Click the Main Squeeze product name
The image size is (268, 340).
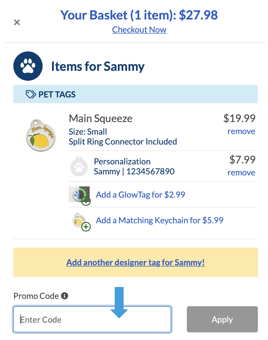click(101, 118)
